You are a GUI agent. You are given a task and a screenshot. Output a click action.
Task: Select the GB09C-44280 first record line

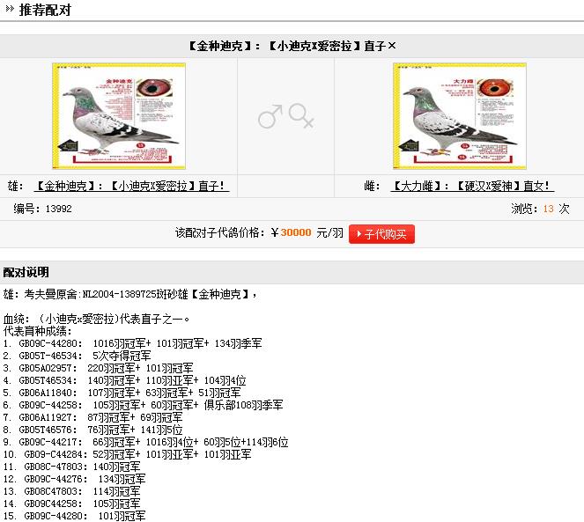pyautogui.click(x=133, y=343)
